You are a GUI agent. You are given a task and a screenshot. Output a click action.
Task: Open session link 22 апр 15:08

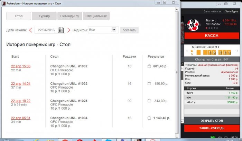[21, 66]
